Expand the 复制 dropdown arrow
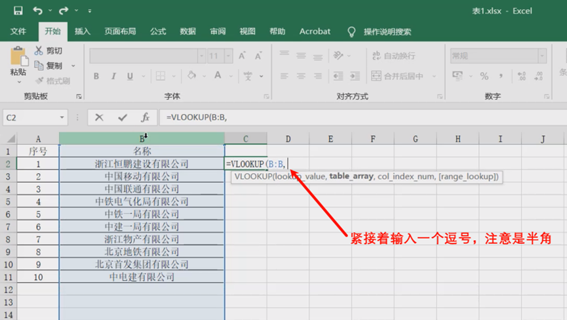This screenshot has width=567, height=320. pyautogui.click(x=73, y=66)
